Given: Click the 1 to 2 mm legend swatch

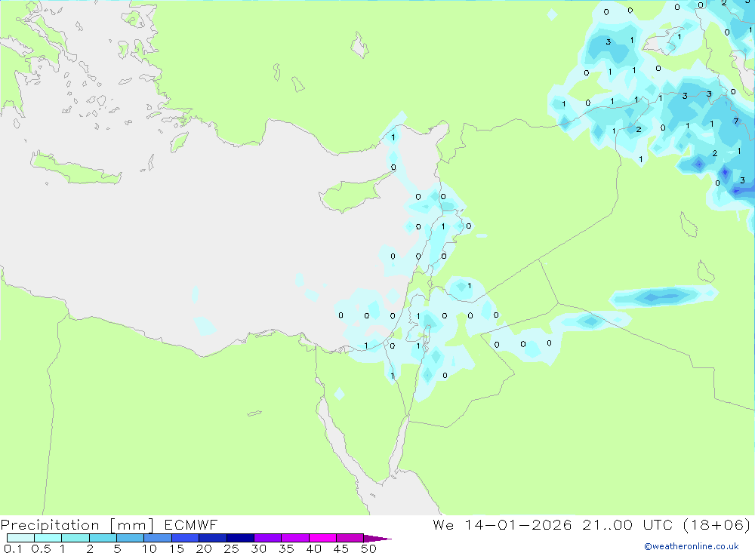Looking at the screenshot, I should click(x=75, y=538).
